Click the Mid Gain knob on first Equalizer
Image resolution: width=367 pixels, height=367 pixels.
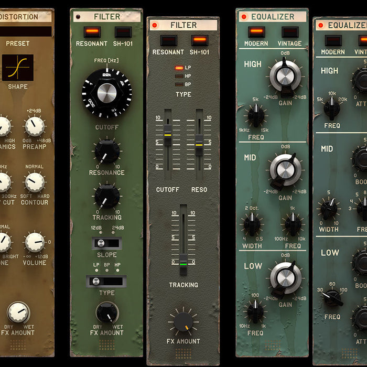tap(286, 170)
